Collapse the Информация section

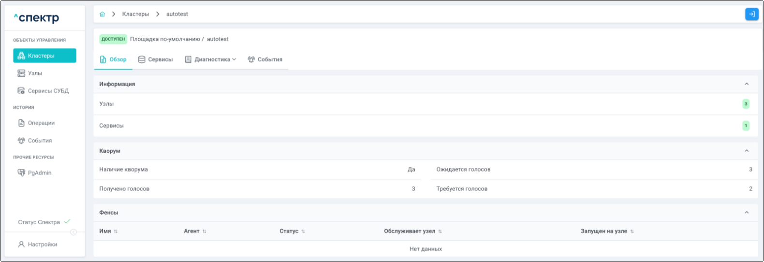coord(746,84)
